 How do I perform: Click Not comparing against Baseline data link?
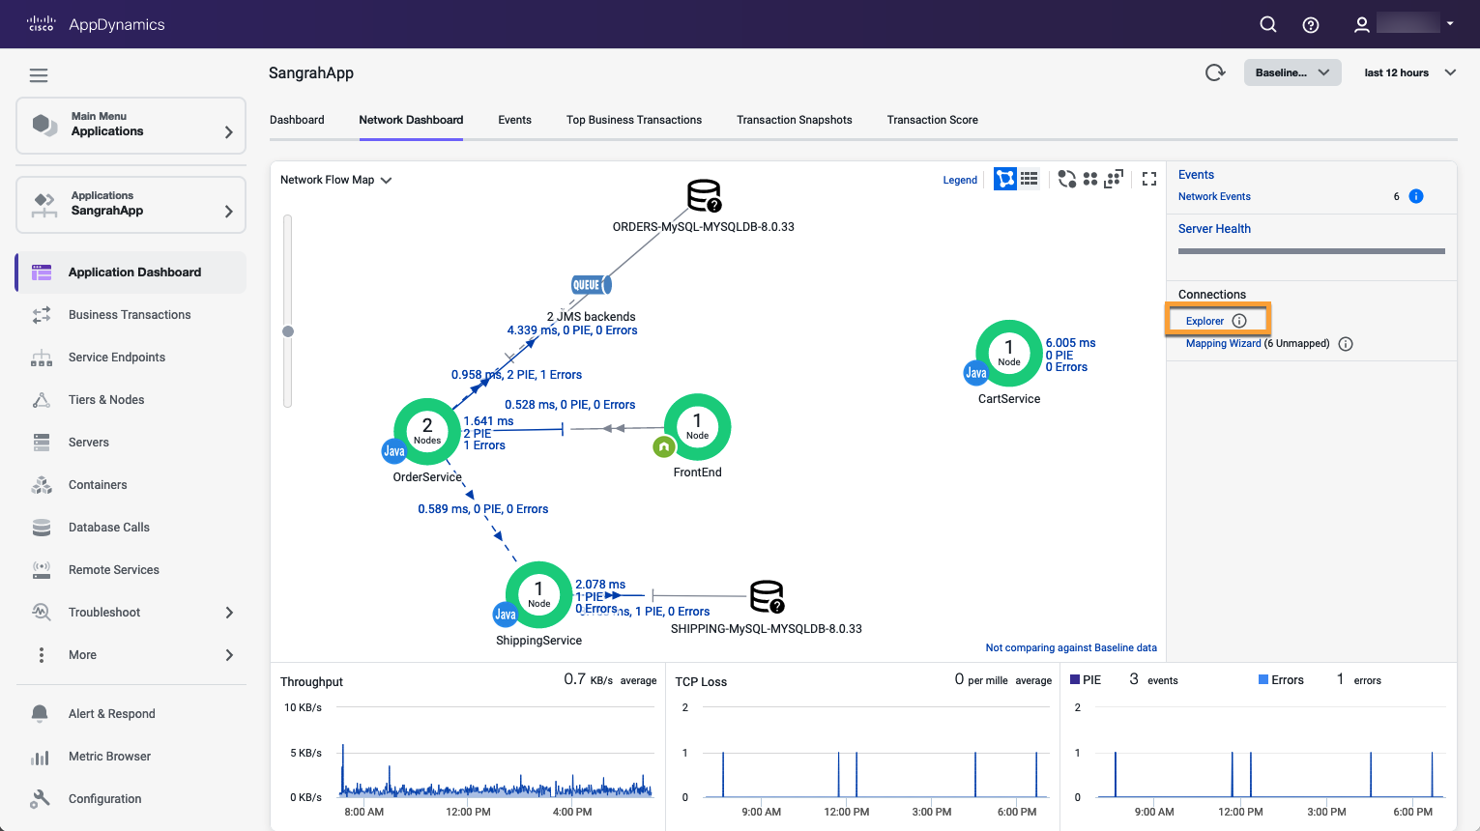click(1071, 647)
